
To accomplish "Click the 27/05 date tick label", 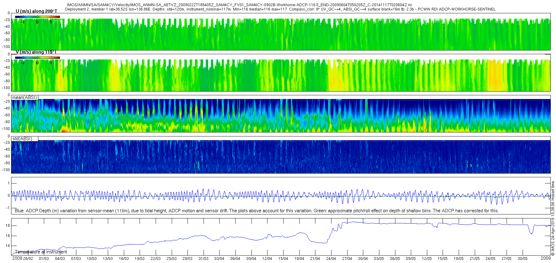I will tap(507, 258).
